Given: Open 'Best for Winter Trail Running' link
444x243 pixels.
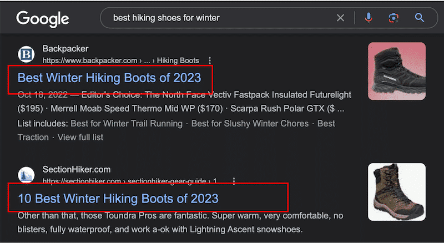Looking at the screenshot, I should tap(127, 124).
